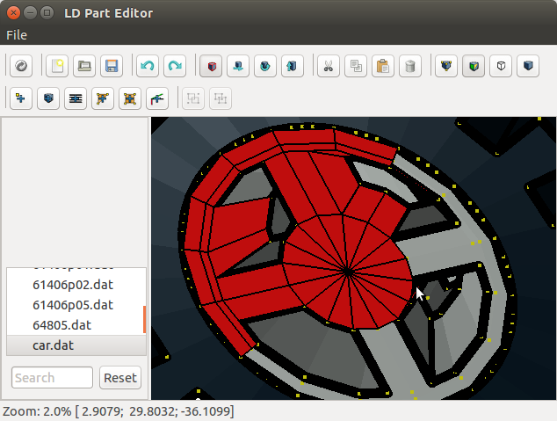Click the clipboard Paste icon
Image resolution: width=557 pixels, height=421 pixels.
[382, 66]
